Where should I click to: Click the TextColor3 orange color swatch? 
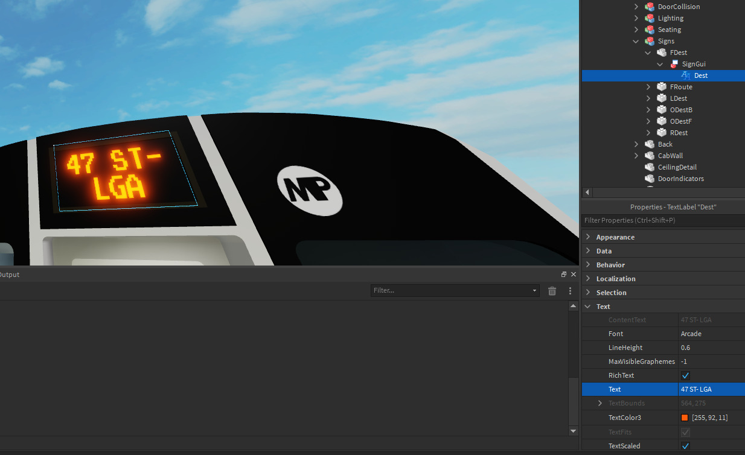click(685, 418)
